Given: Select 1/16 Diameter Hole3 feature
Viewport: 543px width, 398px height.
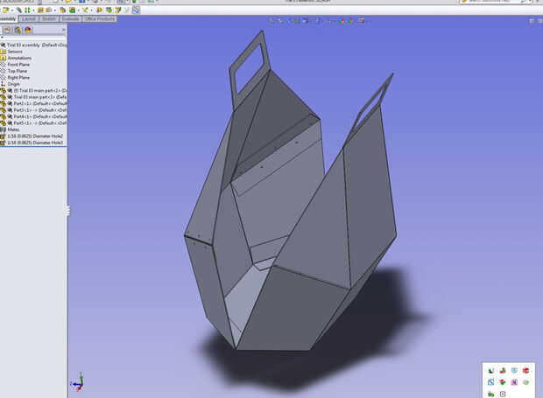Looking at the screenshot, I should tap(35, 143).
